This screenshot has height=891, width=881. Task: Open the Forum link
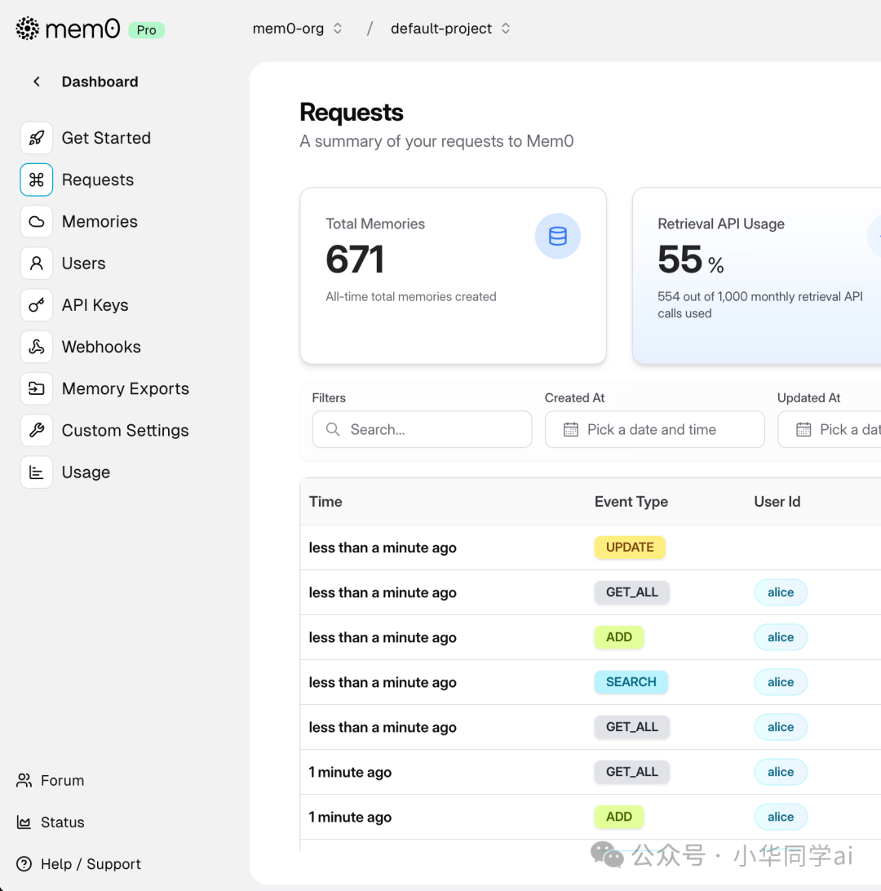63,780
